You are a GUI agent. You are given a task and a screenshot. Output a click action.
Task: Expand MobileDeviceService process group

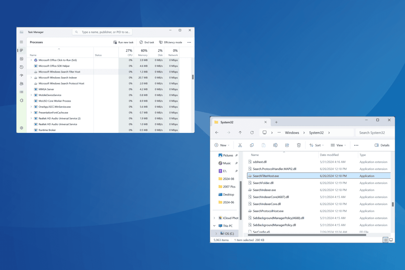(31, 95)
